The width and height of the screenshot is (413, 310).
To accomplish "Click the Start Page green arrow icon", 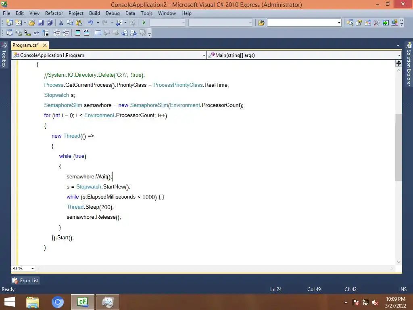I will (x=386, y=23).
